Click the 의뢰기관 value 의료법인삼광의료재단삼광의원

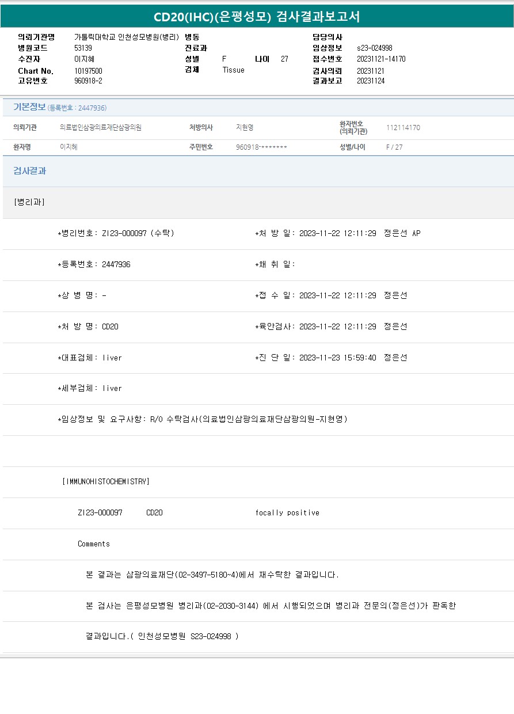tap(101, 128)
